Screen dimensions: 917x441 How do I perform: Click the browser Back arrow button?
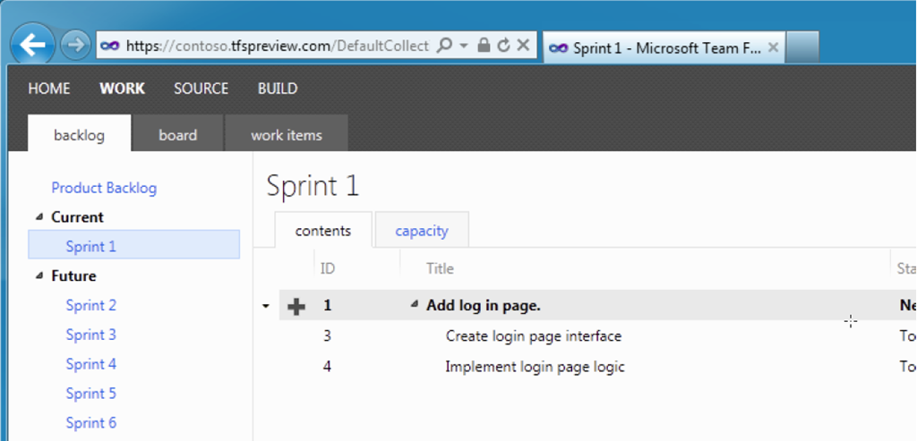point(32,45)
